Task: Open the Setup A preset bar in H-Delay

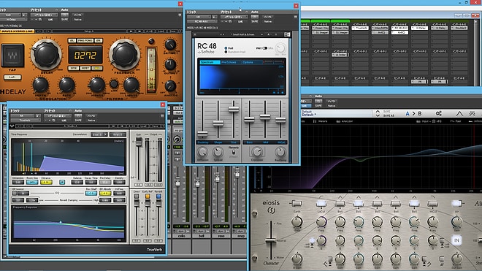Action: tap(89, 31)
